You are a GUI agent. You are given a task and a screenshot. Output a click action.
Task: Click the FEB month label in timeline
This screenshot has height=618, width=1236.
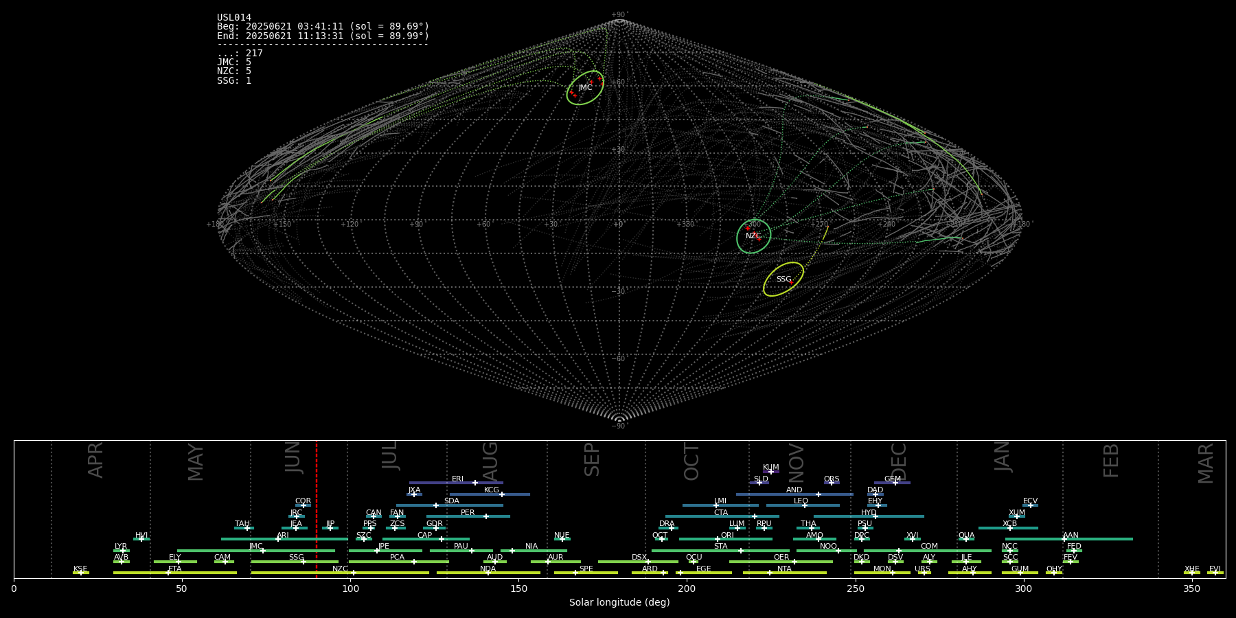click(x=1111, y=460)
